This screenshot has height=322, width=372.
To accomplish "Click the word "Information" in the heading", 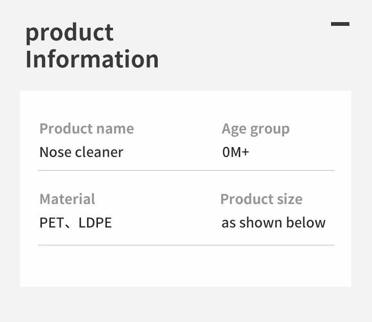I will point(92,60).
